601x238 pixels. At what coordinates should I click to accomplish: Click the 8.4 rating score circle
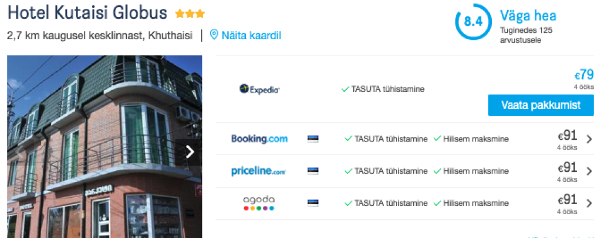[x=473, y=22]
